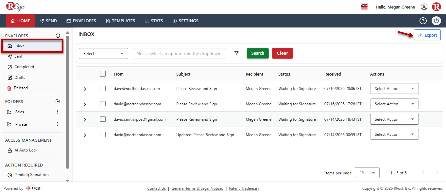Click the Status column header
The image size is (446, 195).
284,74
